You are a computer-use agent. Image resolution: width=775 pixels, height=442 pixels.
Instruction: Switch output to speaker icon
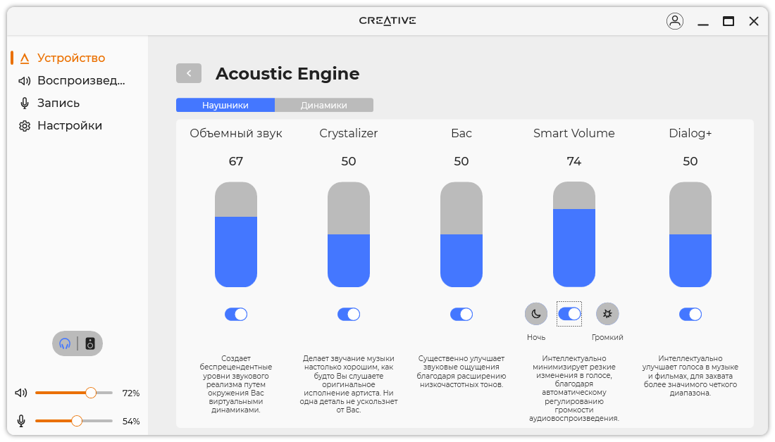point(90,343)
